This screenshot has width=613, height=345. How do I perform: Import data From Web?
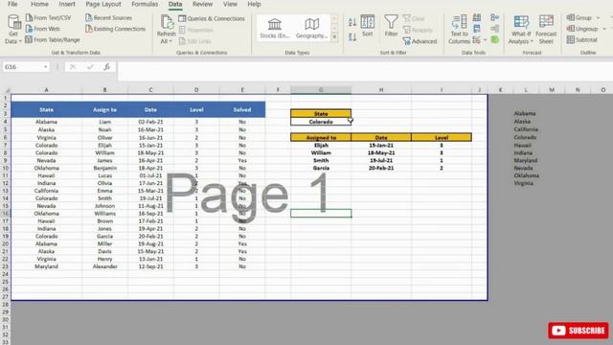[x=43, y=29]
